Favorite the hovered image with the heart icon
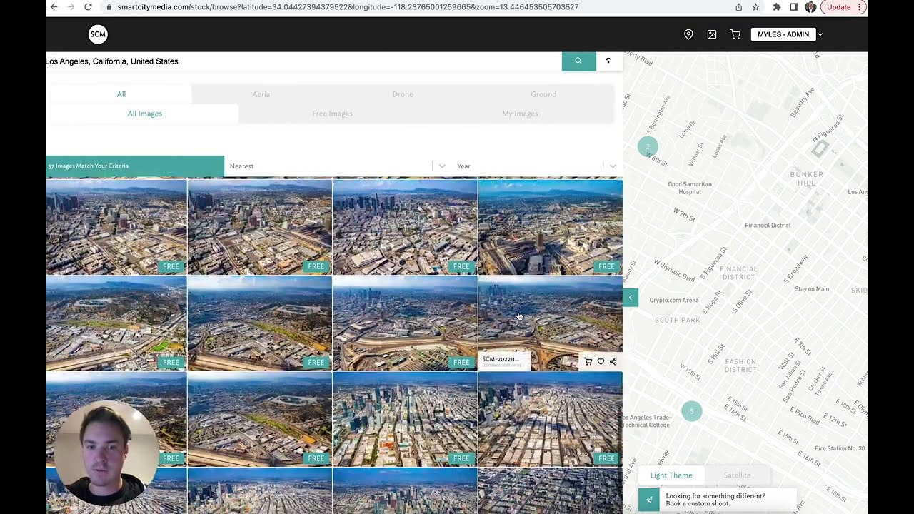The width and height of the screenshot is (914, 514). tap(601, 362)
